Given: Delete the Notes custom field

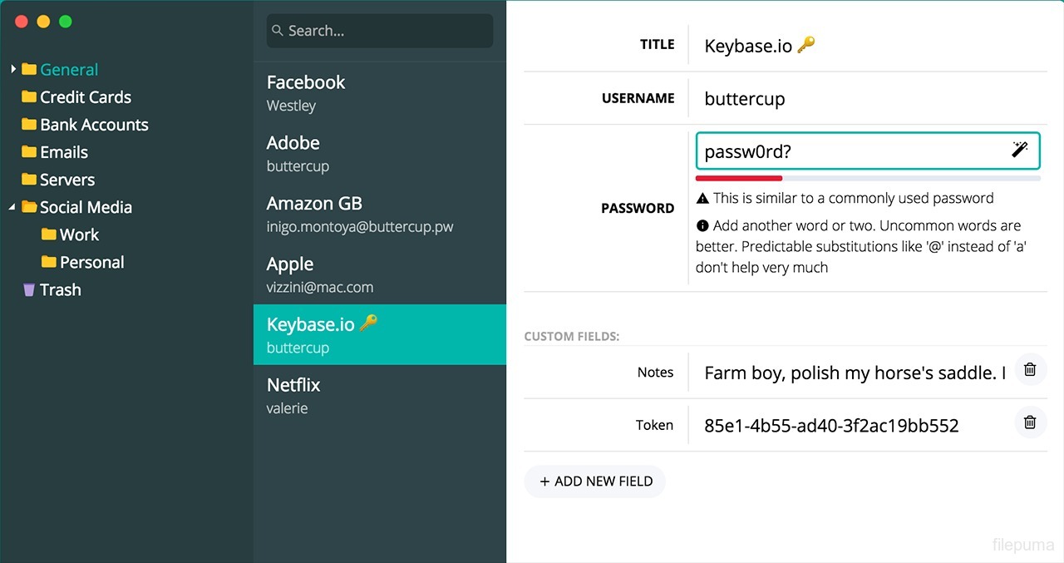Looking at the screenshot, I should (1030, 370).
